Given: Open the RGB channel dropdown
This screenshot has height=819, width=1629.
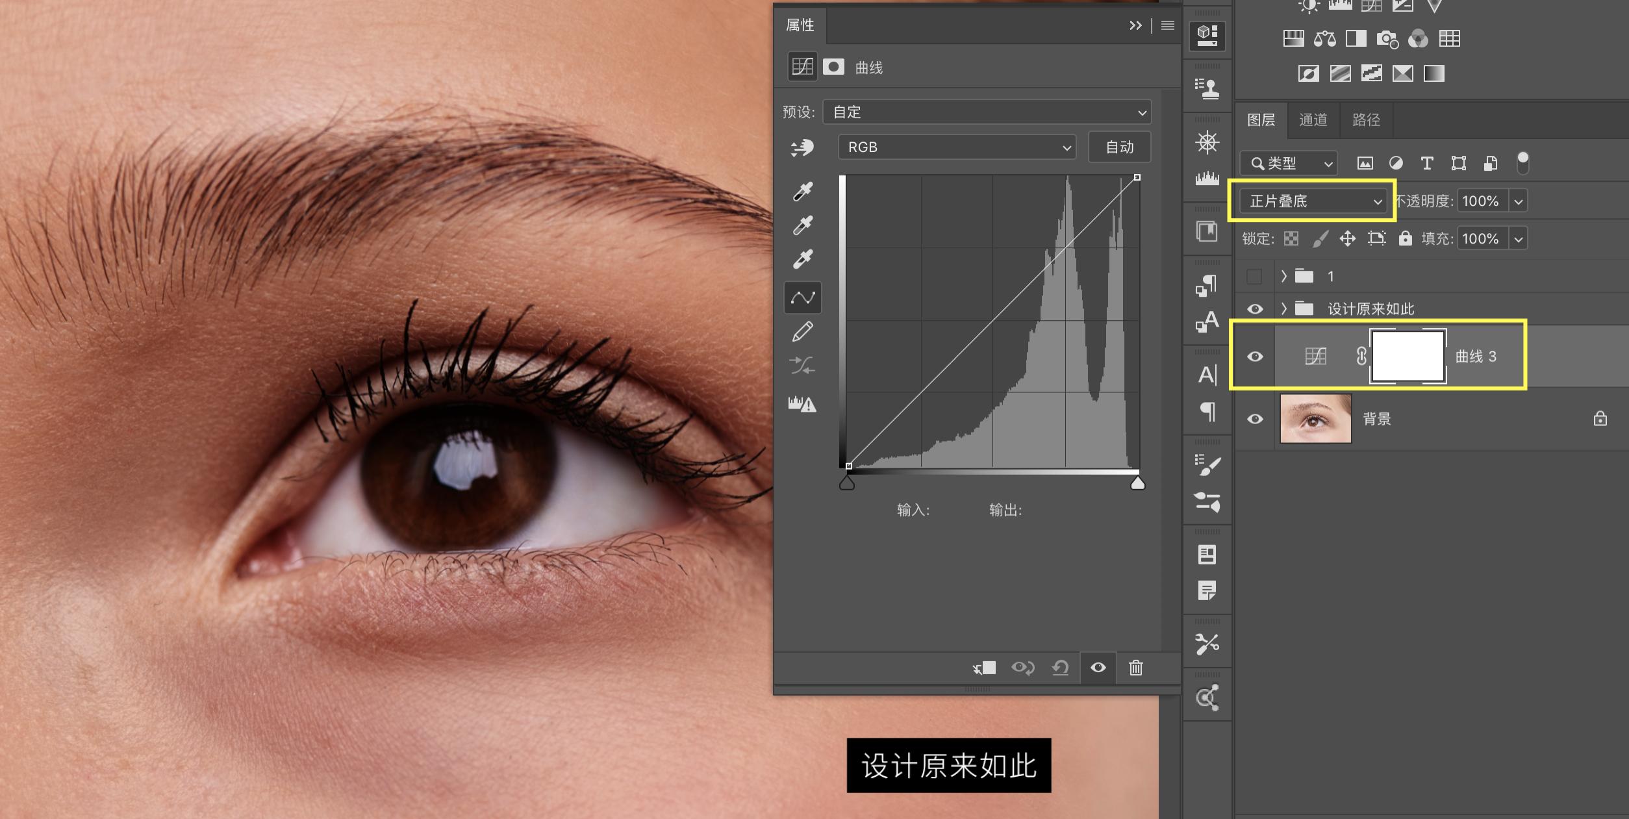Looking at the screenshot, I should click(x=957, y=147).
